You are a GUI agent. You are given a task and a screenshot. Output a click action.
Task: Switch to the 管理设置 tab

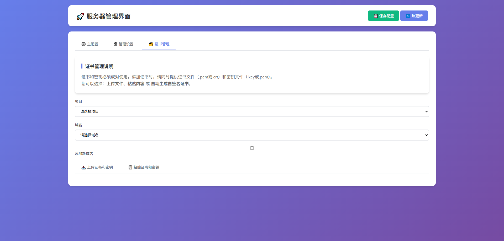(124, 44)
